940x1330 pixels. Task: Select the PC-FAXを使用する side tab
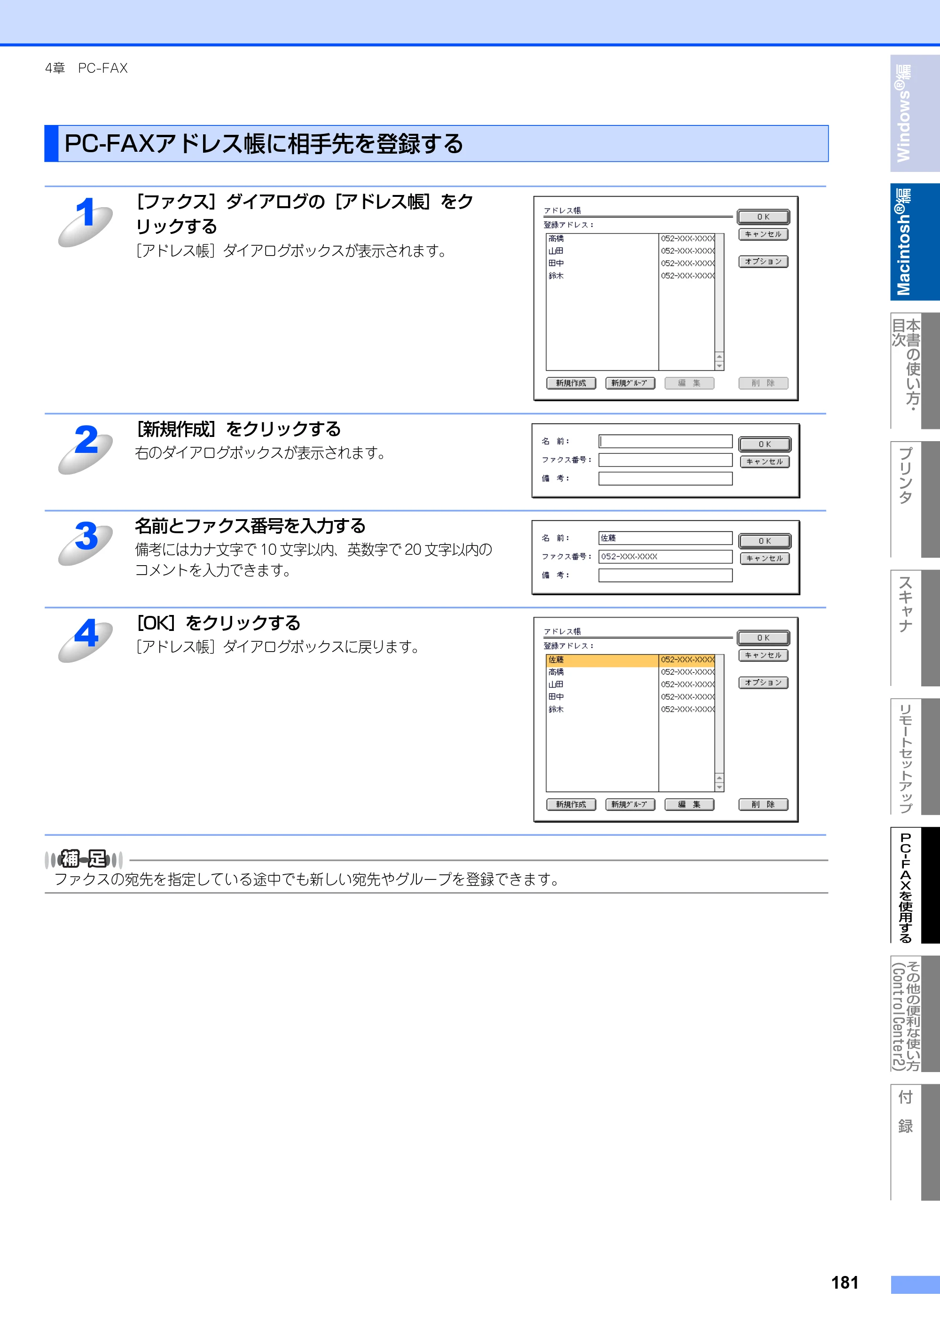pos(915,885)
